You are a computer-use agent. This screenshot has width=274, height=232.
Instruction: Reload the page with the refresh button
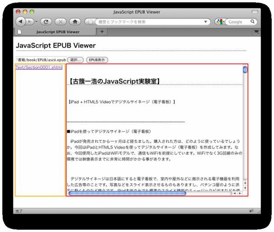(x=46, y=22)
